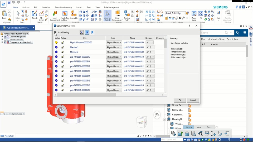Click Physical Product00000450 title link
Viewport: 253px width, 142px height.
(x=81, y=43)
